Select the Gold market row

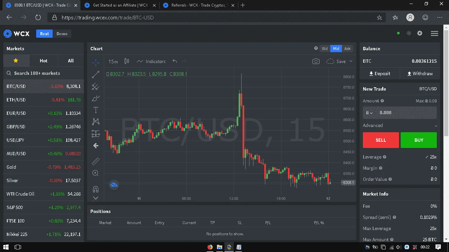click(43, 167)
